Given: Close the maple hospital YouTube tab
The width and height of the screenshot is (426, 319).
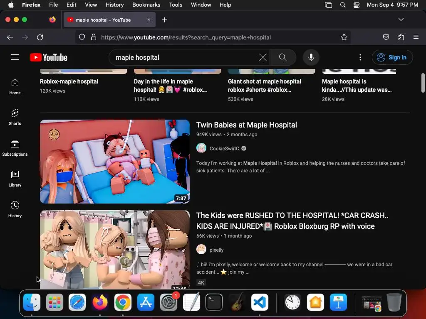Looking at the screenshot, I should click(x=149, y=20).
